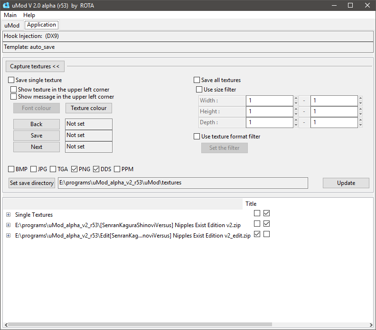Image resolution: width=376 pixels, height=330 pixels.
Task: Click the Set save directory button
Action: coord(32,183)
